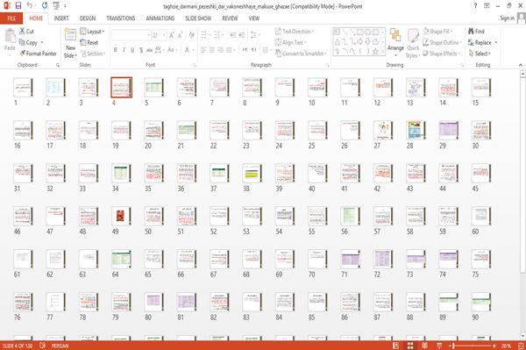Click into the font name box
Image resolution: width=526 pixels, height=350 pixels.
(131, 35)
